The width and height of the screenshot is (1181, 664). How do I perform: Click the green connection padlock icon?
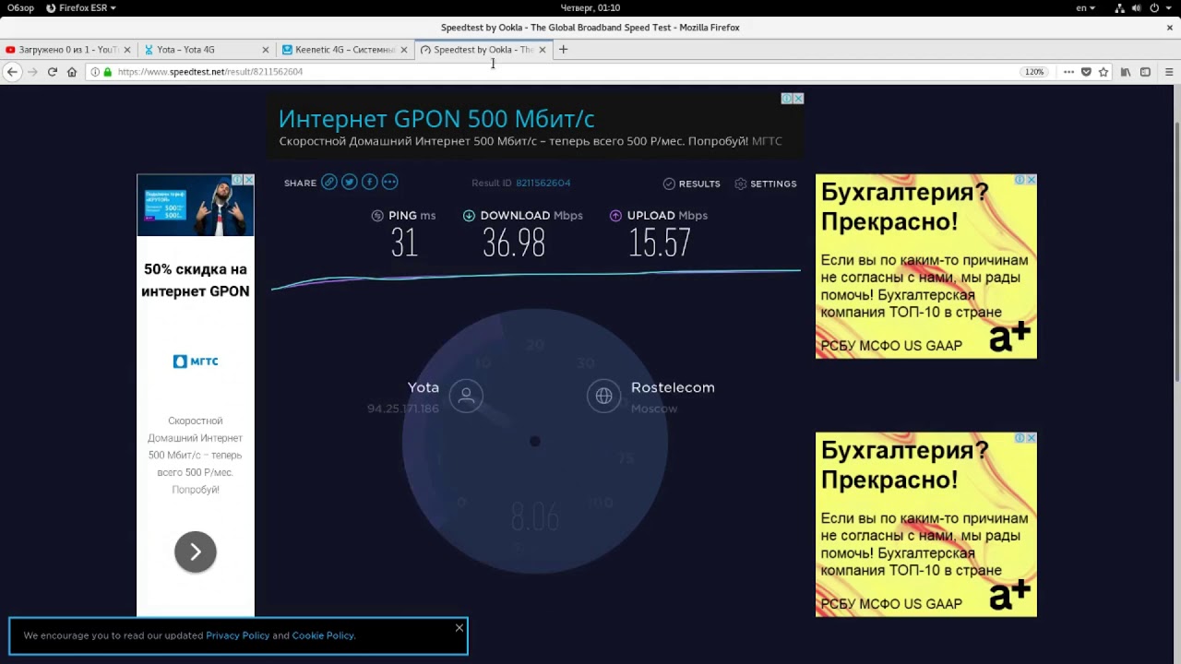[x=107, y=71]
